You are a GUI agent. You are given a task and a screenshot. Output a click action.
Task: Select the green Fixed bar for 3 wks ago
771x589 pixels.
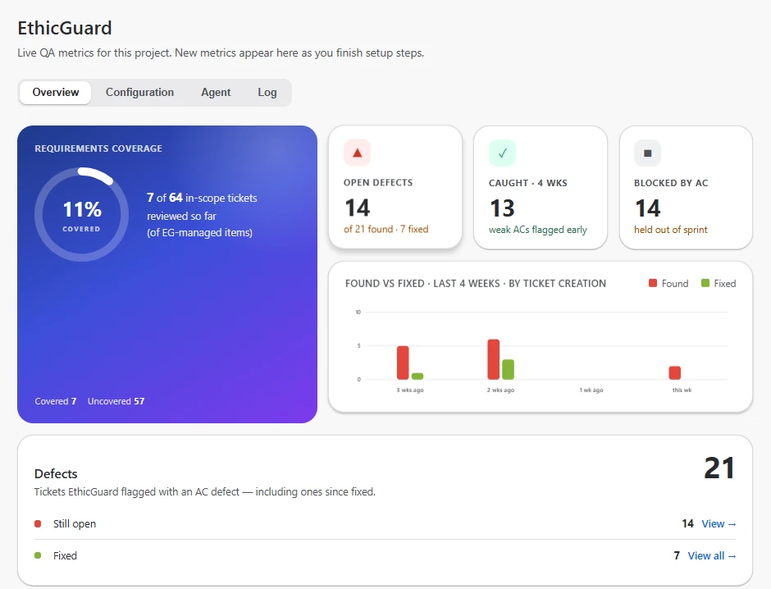[x=417, y=376]
